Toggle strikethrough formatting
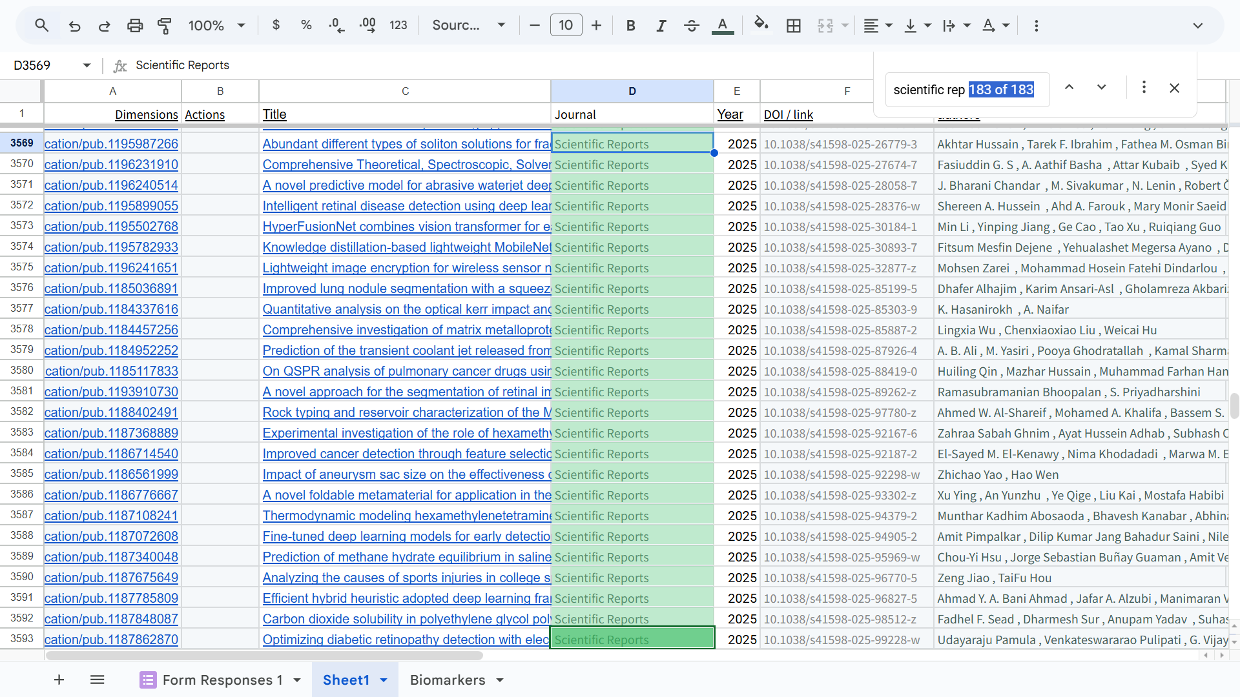The width and height of the screenshot is (1240, 697). coord(691,26)
